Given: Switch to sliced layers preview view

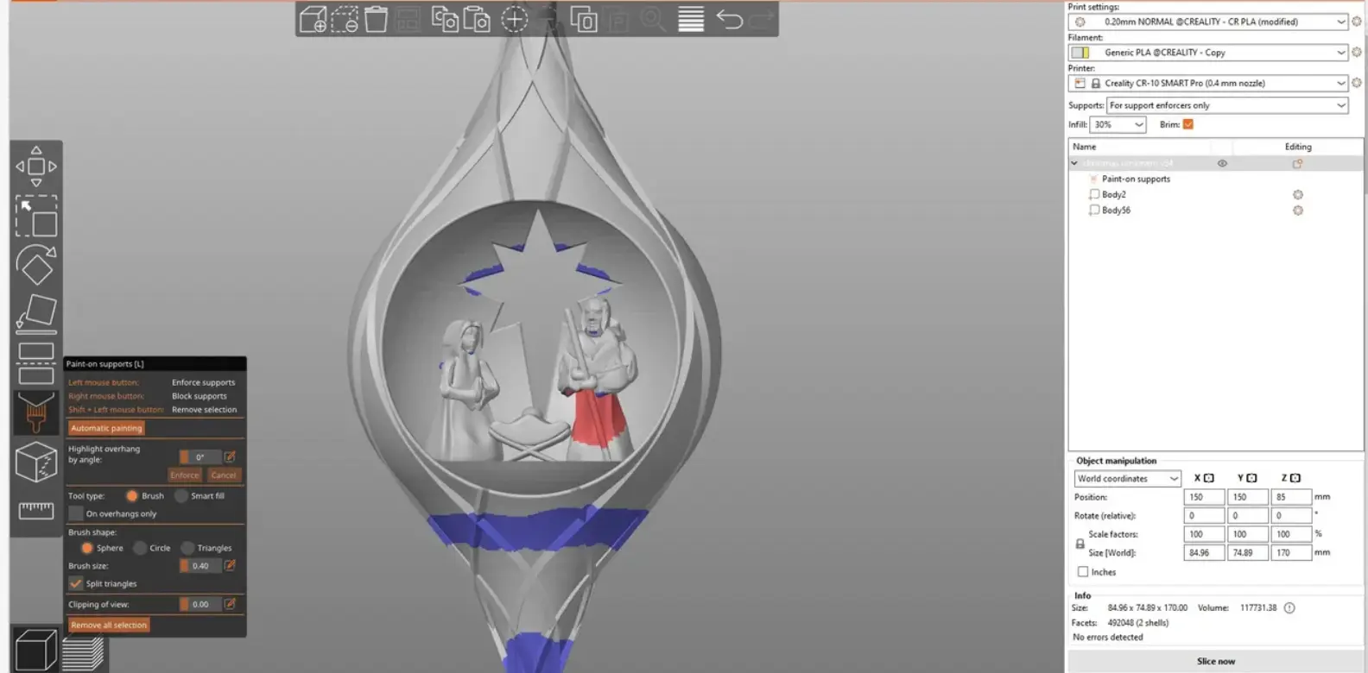Looking at the screenshot, I should pos(84,653).
